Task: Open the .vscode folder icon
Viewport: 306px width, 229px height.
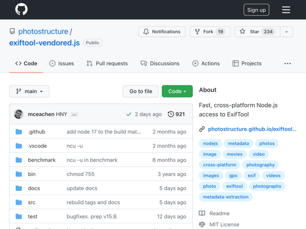Action: 19,146
